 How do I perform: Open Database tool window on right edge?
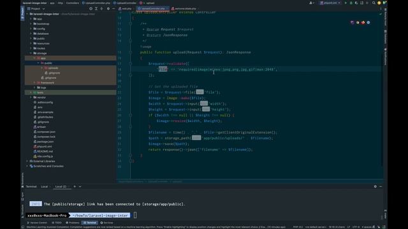385,37
